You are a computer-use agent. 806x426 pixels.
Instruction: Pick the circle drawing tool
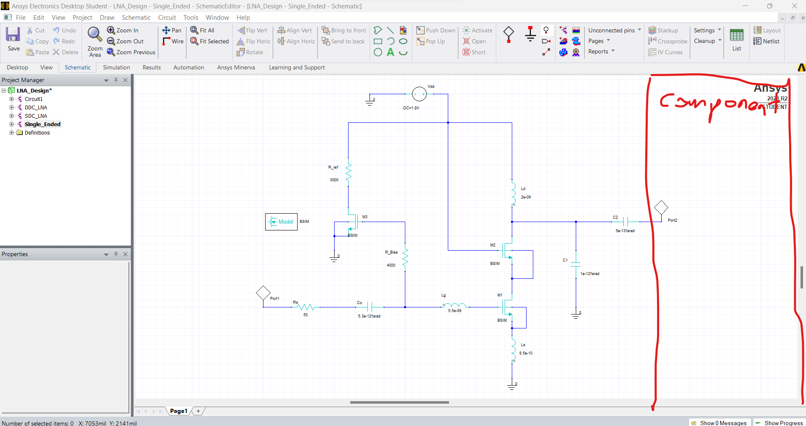tap(378, 52)
